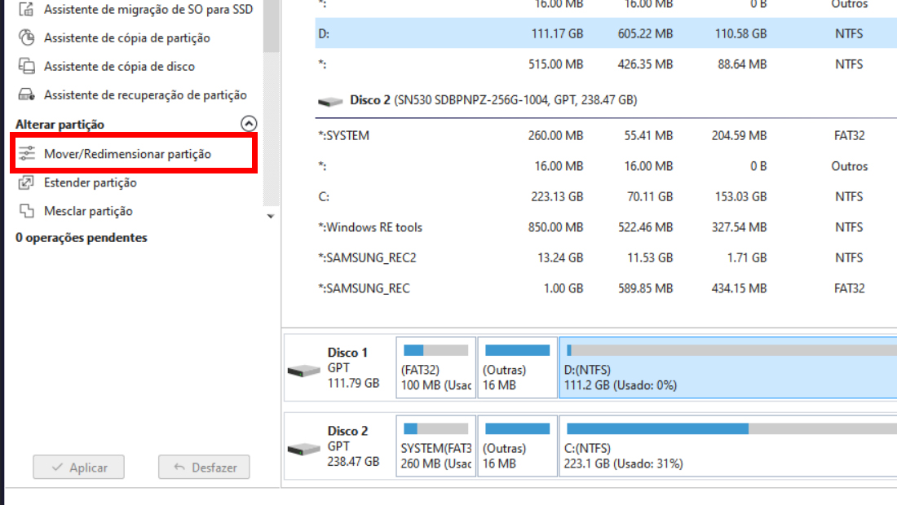Click the Mesclar partição icon

(x=26, y=211)
